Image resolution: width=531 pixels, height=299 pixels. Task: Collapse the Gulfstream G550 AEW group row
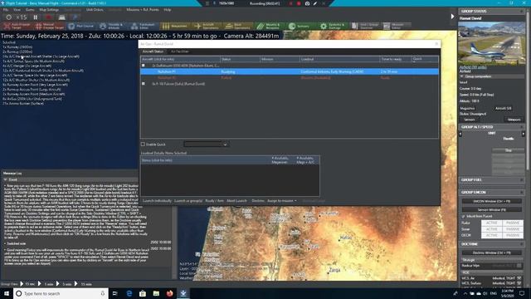(x=144, y=66)
